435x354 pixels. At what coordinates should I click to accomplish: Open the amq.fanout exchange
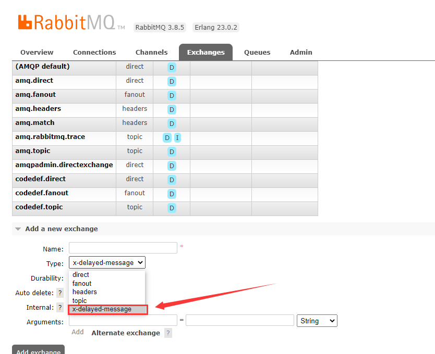[35, 95]
